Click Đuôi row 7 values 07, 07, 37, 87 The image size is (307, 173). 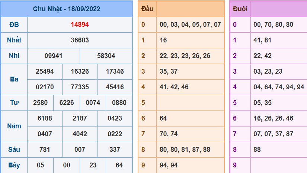pyautogui.click(x=274, y=134)
